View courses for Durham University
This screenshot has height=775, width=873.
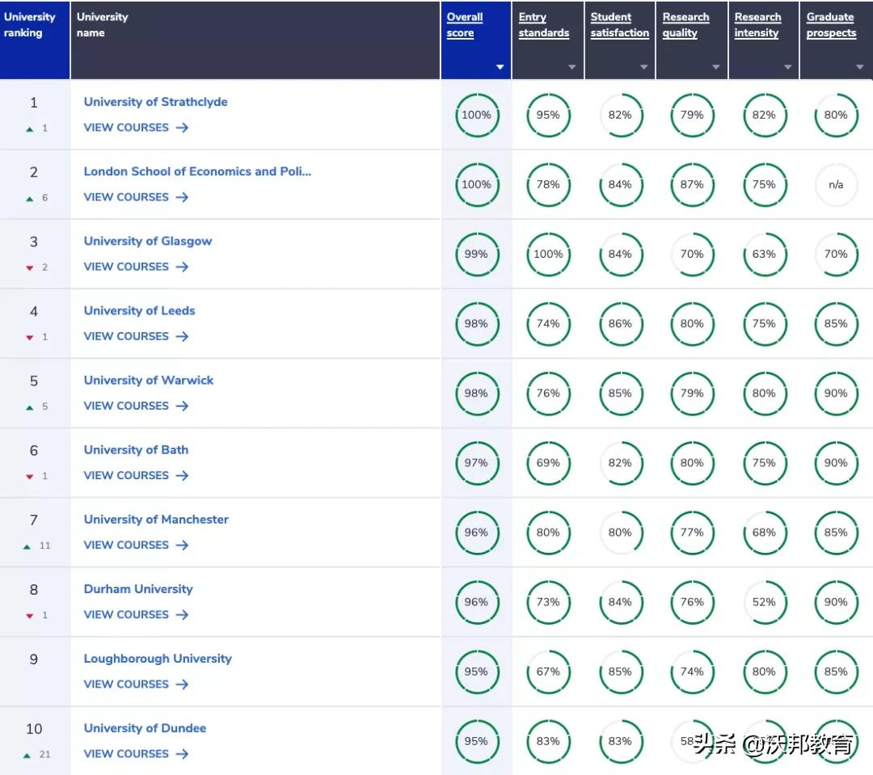click(x=136, y=615)
